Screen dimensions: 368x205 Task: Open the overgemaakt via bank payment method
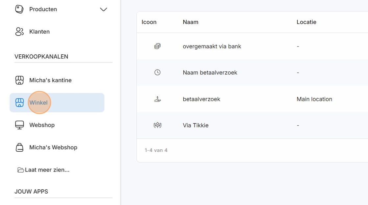(x=212, y=47)
